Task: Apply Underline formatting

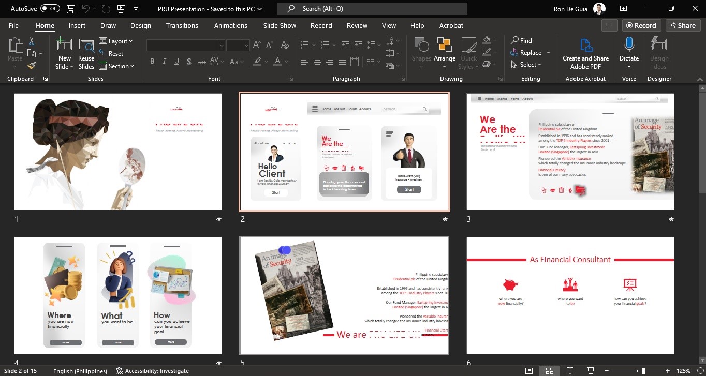Action: coord(177,62)
